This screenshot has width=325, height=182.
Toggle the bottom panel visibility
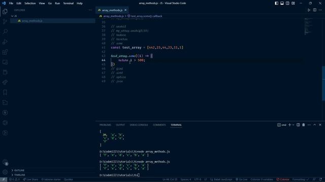[282, 4]
